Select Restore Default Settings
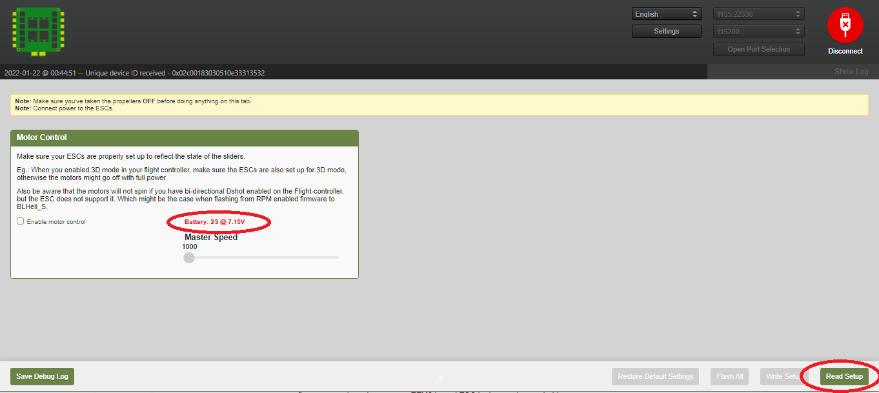Screen dimensions: 879x393 655,376
